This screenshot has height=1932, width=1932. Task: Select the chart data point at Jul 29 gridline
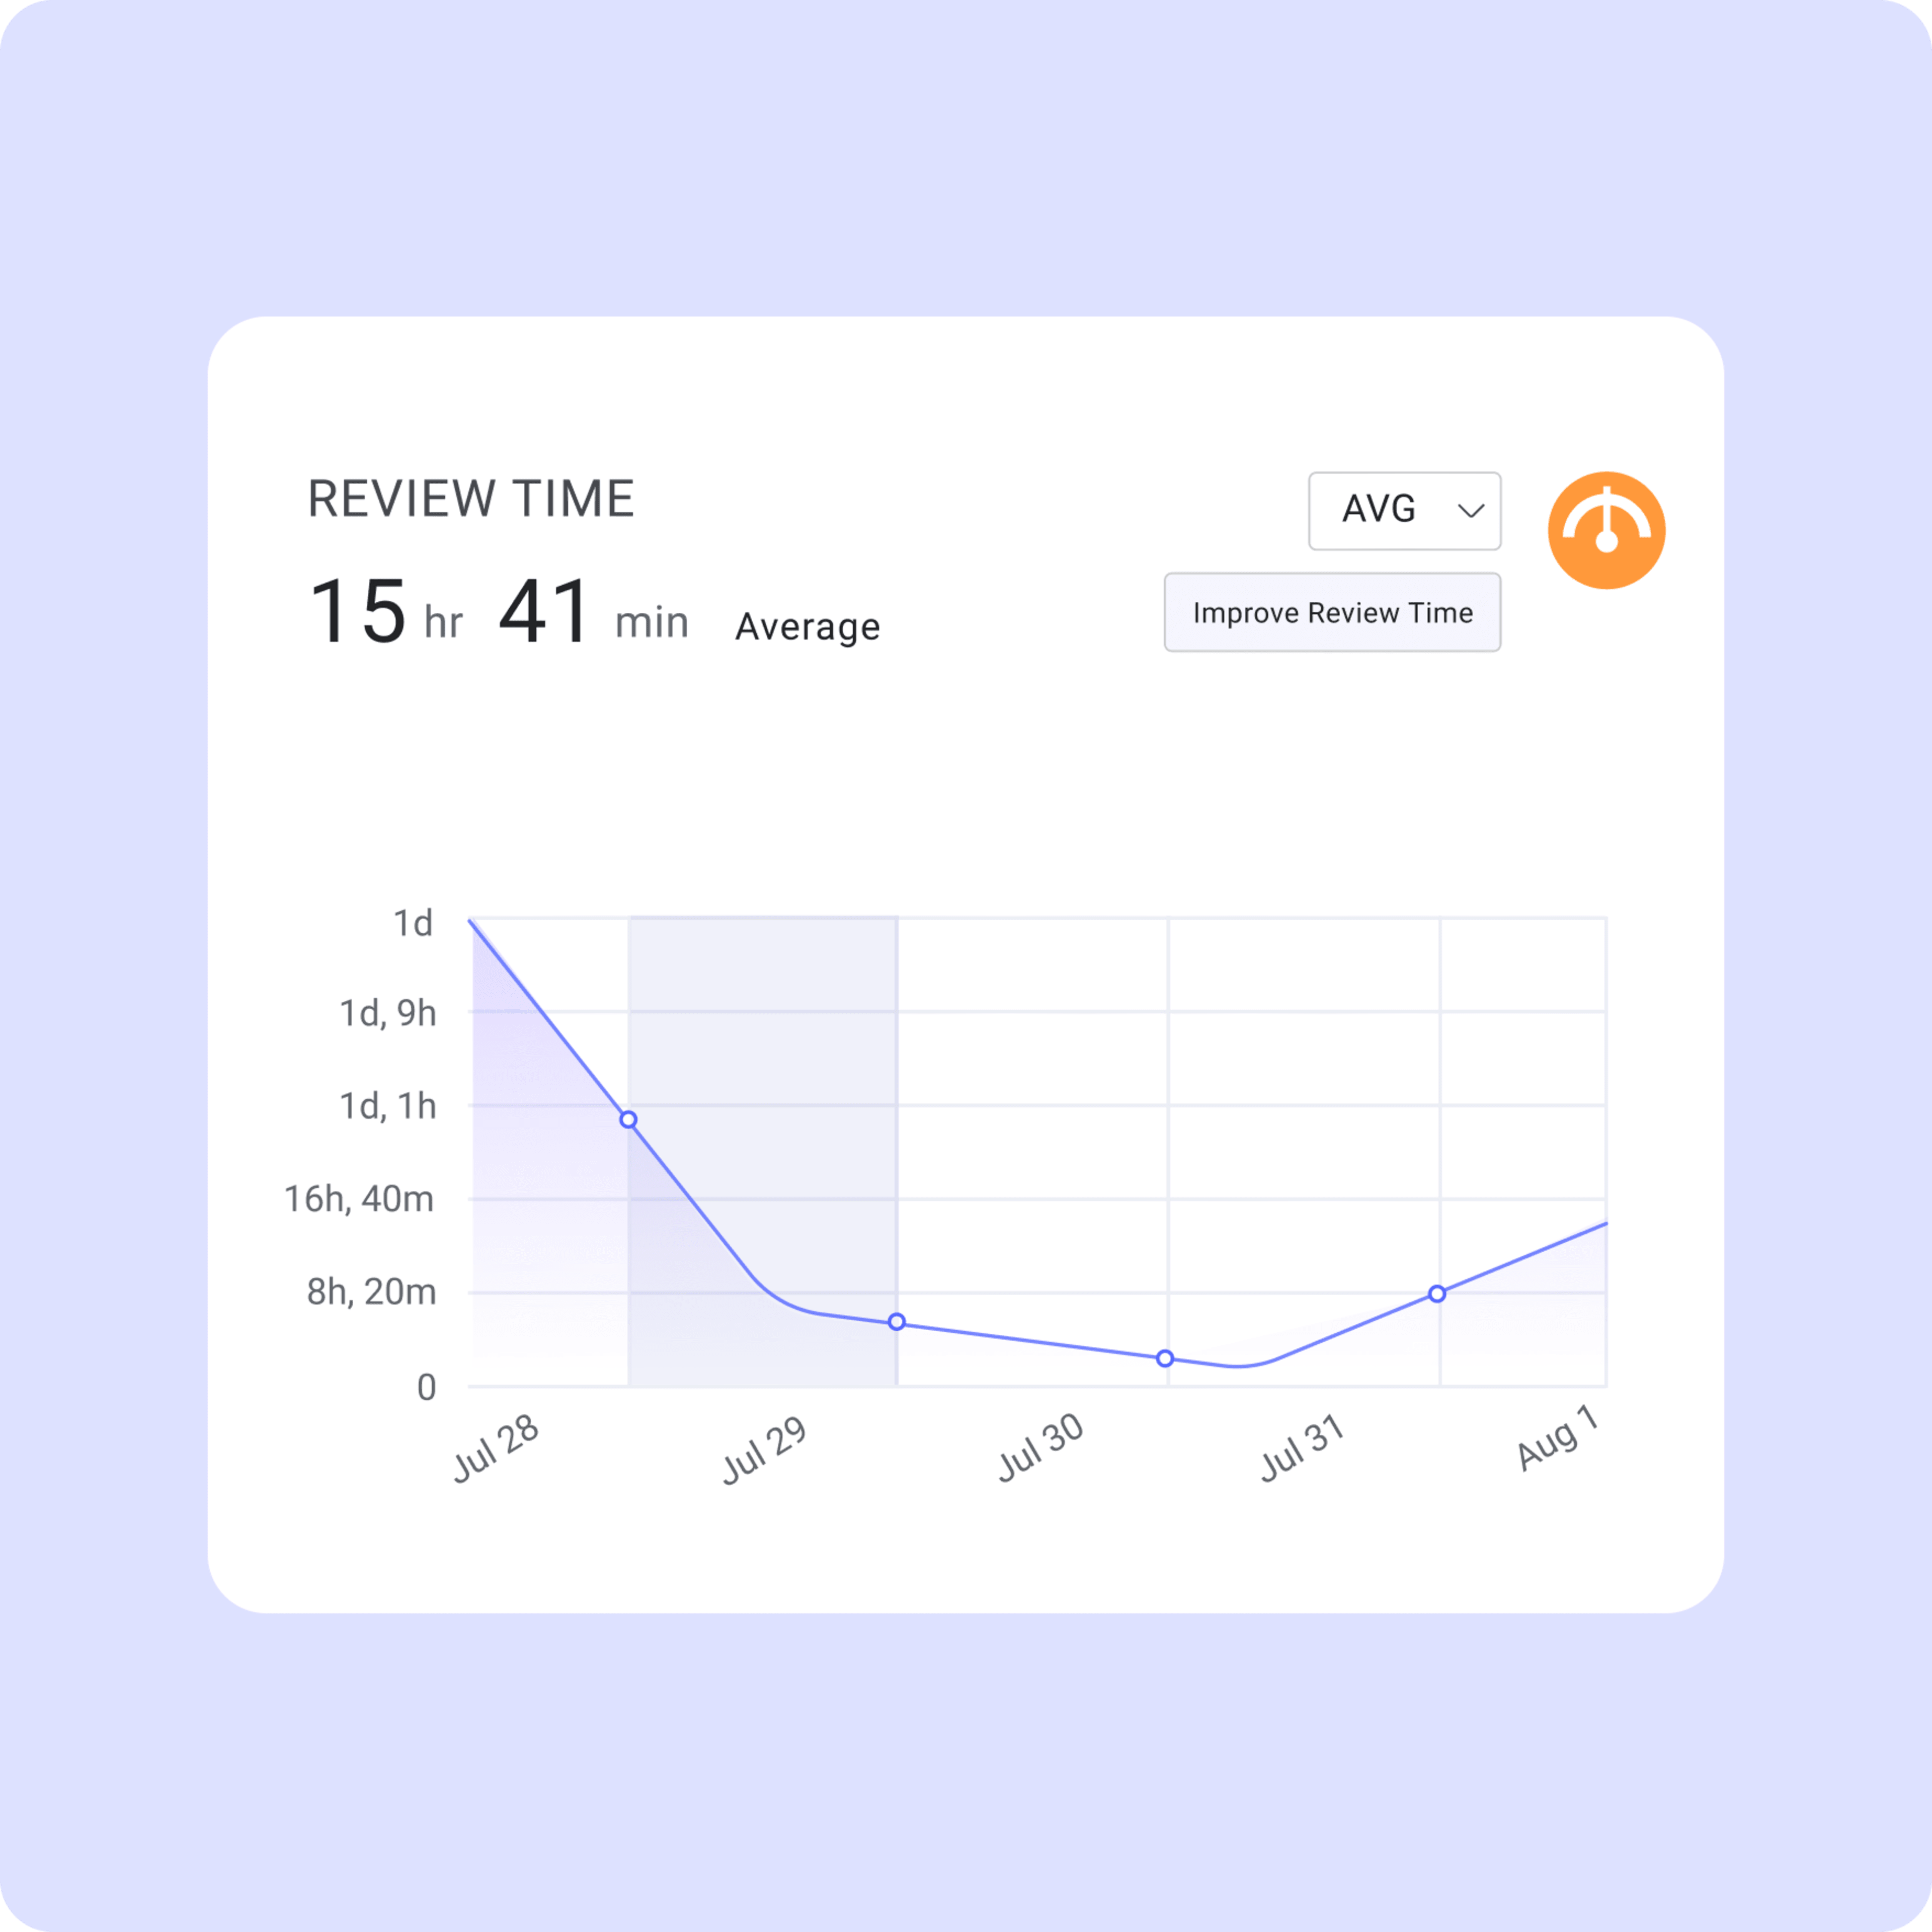897,1322
